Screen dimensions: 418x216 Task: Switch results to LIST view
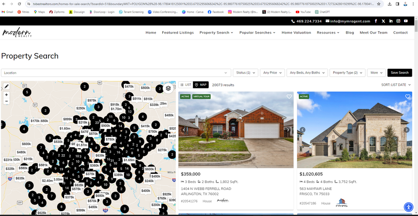185,85
